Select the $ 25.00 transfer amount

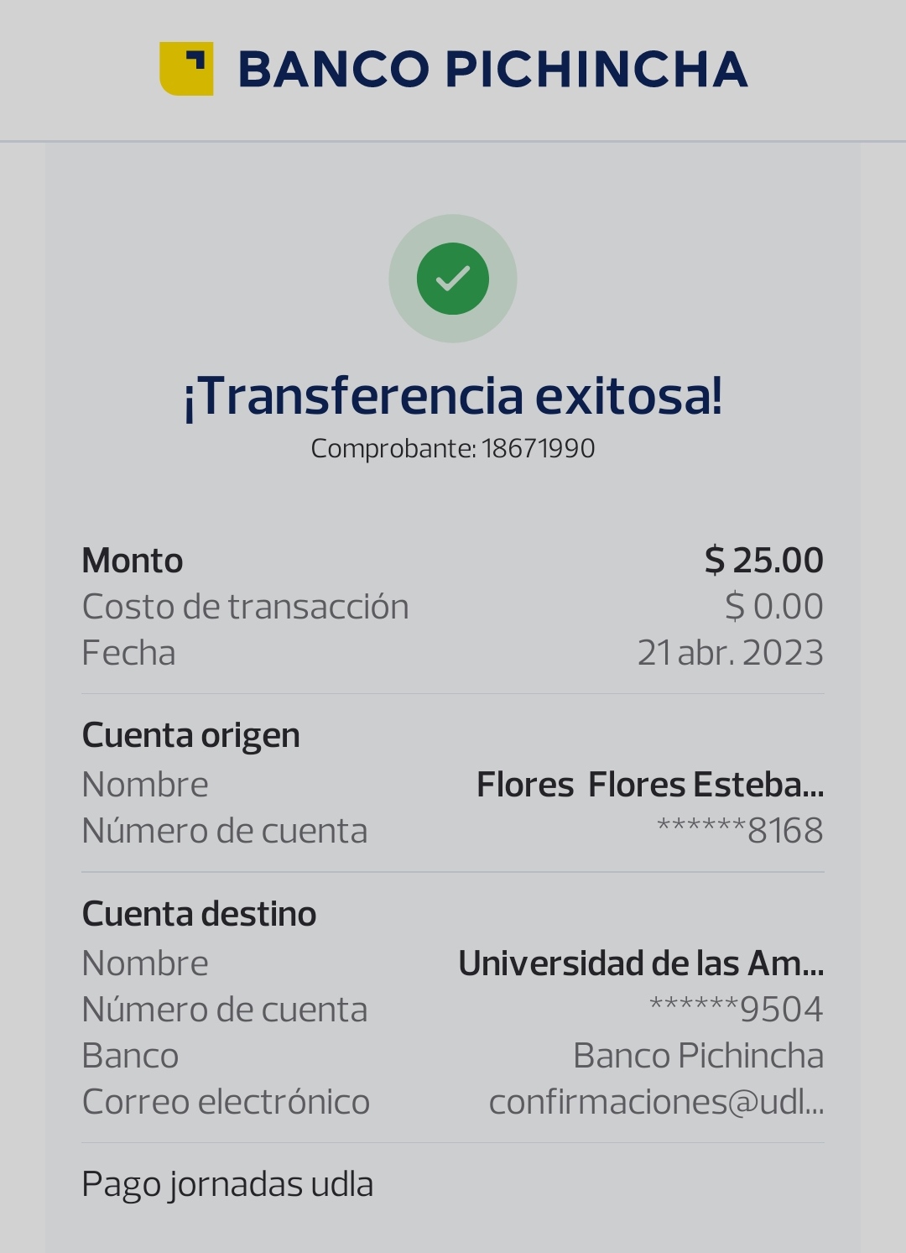(x=763, y=561)
